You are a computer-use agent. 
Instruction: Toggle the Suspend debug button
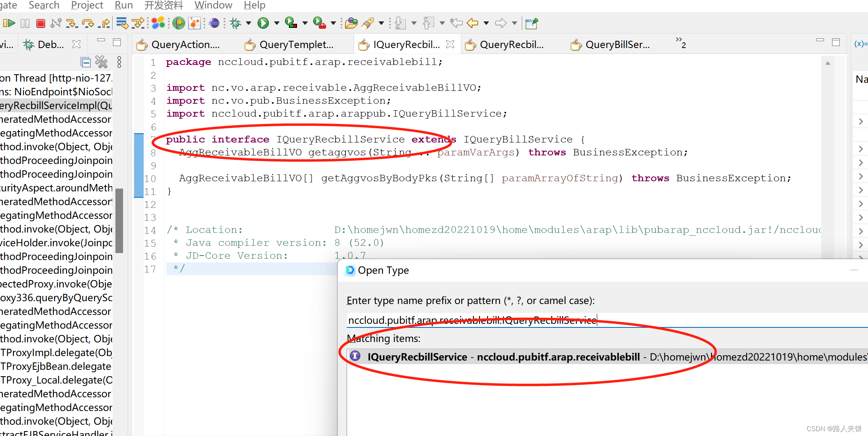tap(25, 23)
